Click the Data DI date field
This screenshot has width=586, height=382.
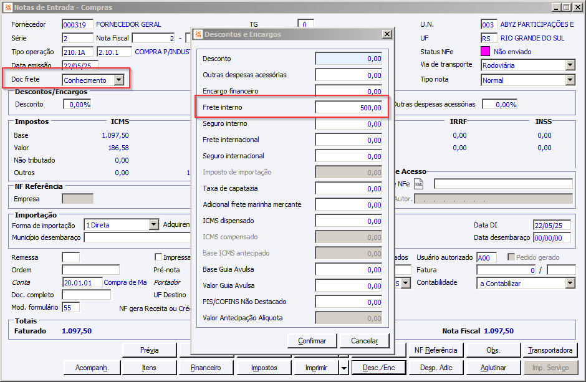point(552,225)
